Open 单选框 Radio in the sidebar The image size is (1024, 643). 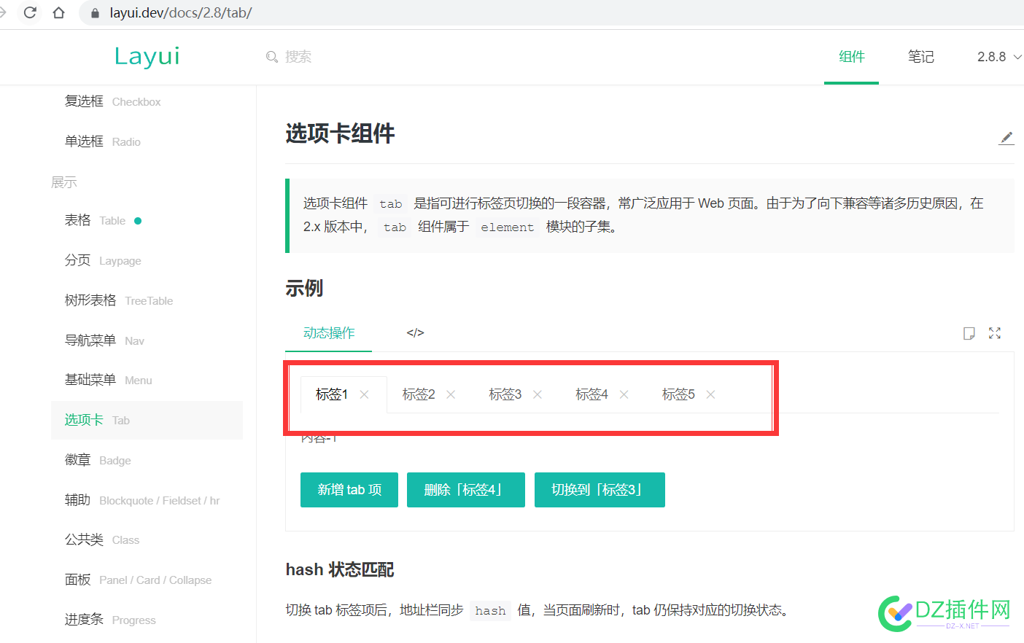point(102,141)
